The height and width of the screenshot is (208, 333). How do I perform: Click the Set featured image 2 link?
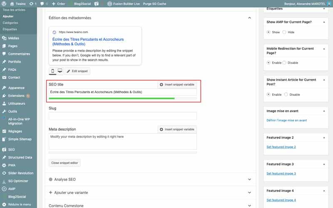click(281, 147)
